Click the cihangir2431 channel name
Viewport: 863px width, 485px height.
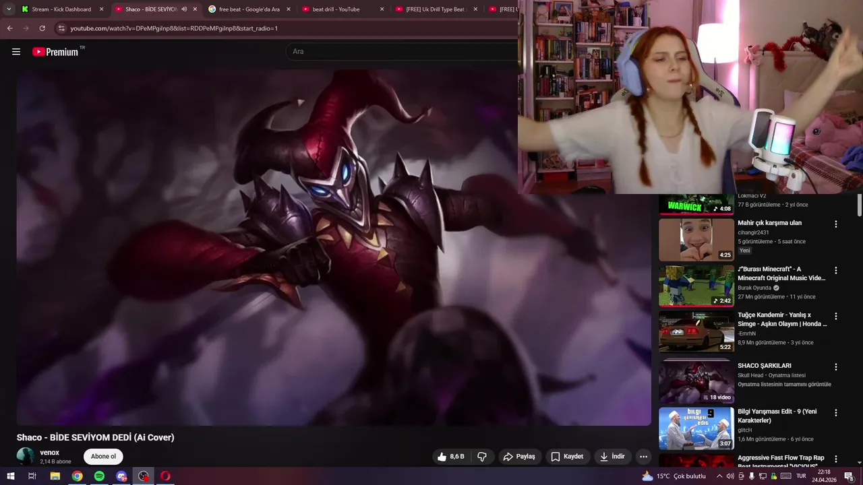pyautogui.click(x=753, y=232)
